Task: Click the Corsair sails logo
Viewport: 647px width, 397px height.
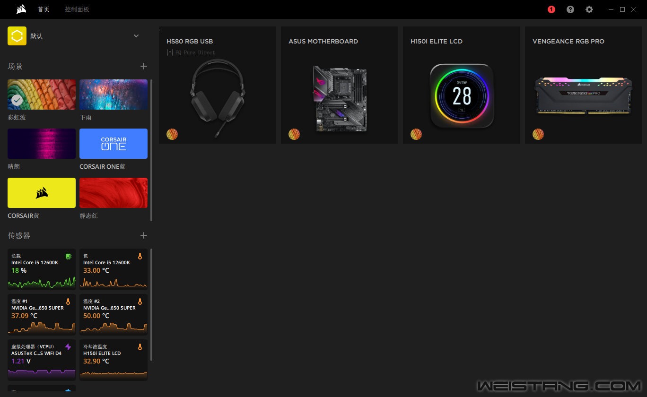Action: (21, 9)
